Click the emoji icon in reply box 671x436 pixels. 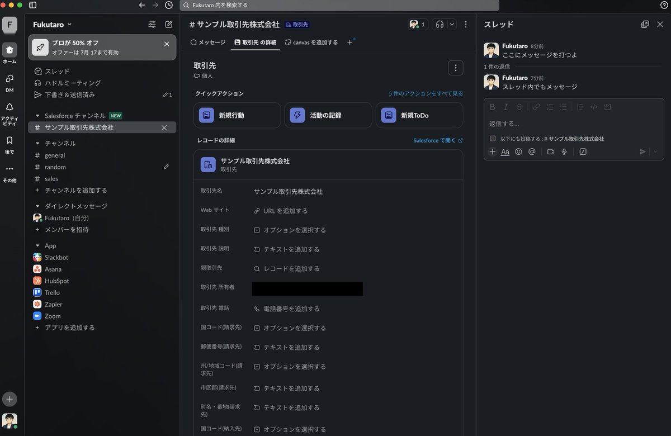coord(518,151)
